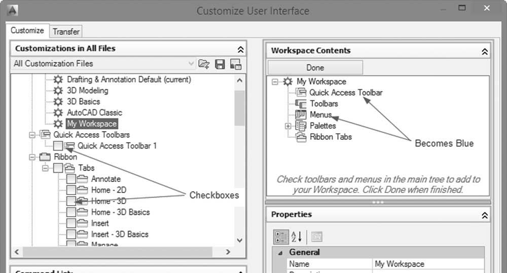Expand the Palettes node in Workspace Contents
This screenshot has height=273, width=507.
coord(288,126)
